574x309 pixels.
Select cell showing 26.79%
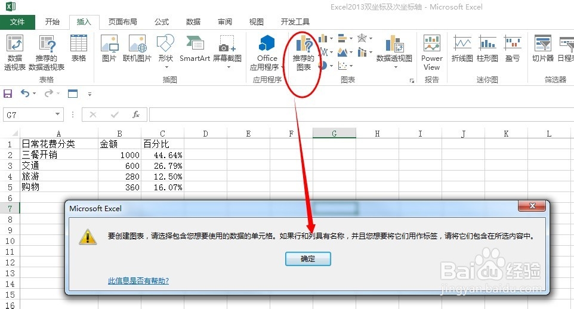tap(162, 165)
